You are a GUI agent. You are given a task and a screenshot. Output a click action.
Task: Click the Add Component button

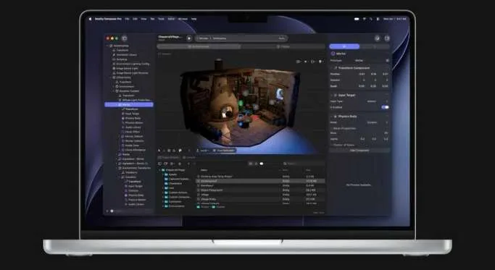(359, 151)
